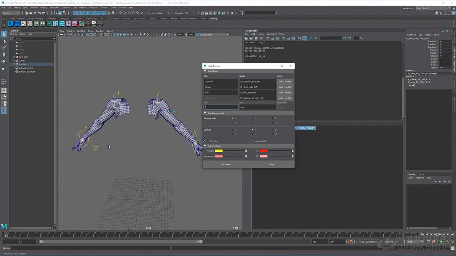Click the Part input field containing 'arm'
456x256 pixels.
click(x=257, y=107)
